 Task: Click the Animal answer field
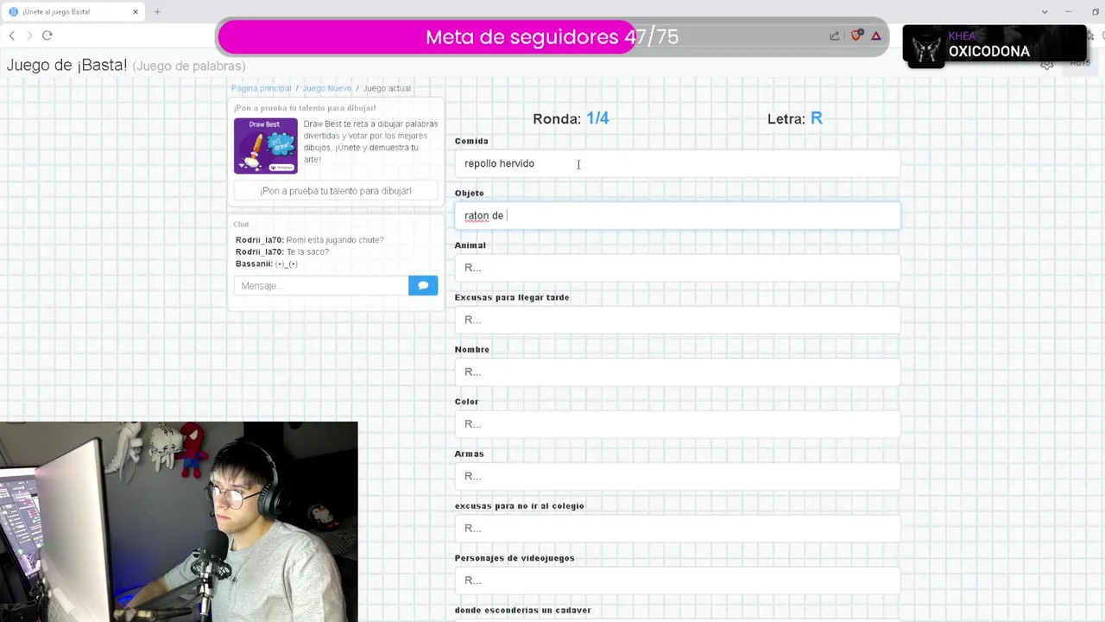(677, 268)
